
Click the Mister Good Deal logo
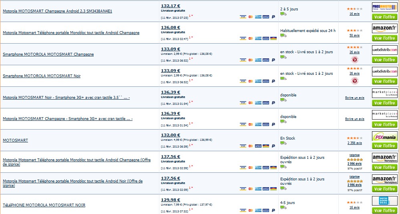[384, 200]
